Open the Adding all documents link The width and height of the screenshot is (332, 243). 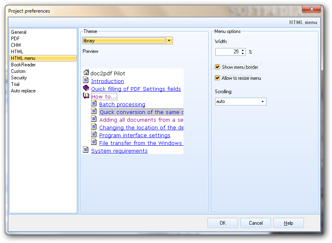[141, 120]
